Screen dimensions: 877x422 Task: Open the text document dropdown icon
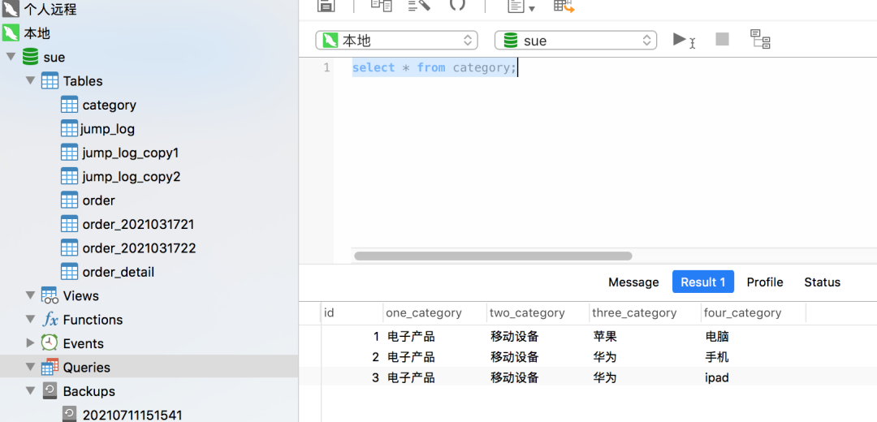(x=521, y=6)
